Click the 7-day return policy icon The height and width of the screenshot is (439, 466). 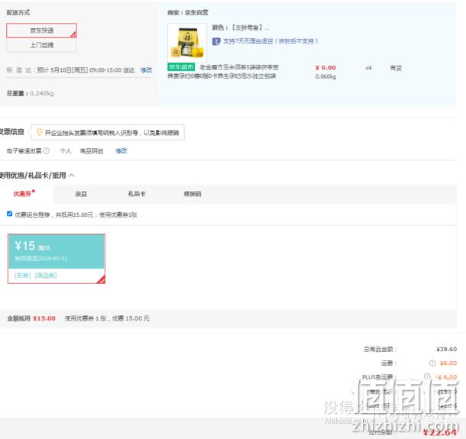(x=216, y=41)
